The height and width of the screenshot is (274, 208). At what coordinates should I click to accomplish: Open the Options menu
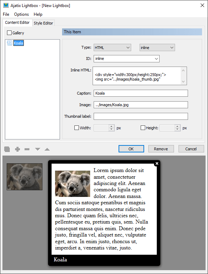pyautogui.click(x=21, y=14)
